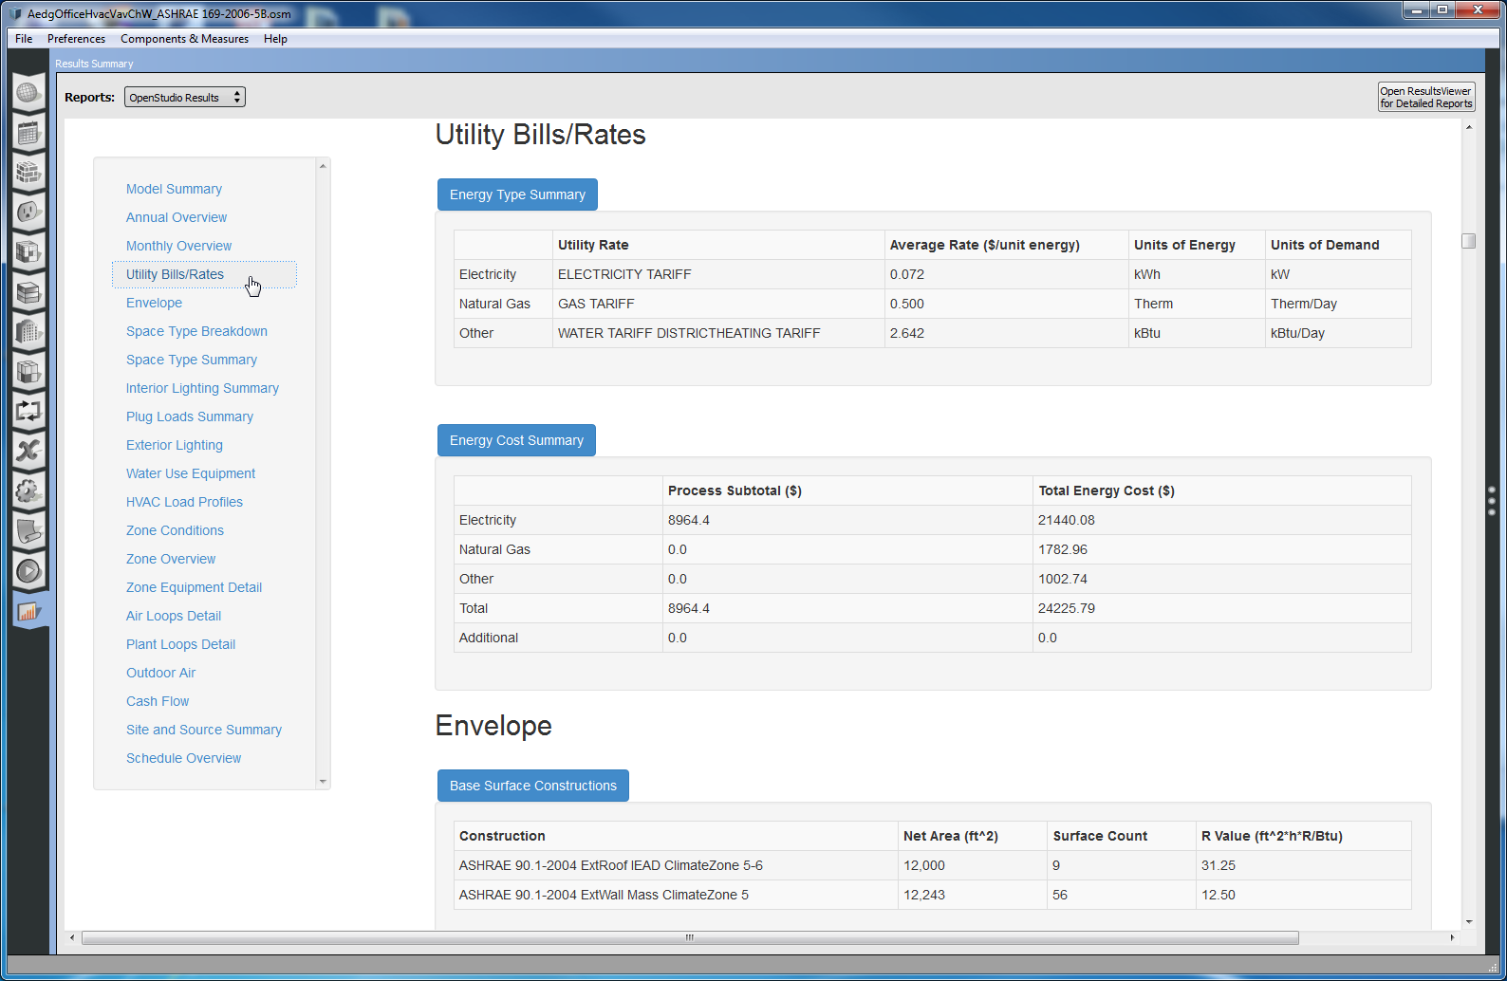Image resolution: width=1507 pixels, height=981 pixels.
Task: Click the report scrollbar up arrow
Action: [x=1469, y=127]
